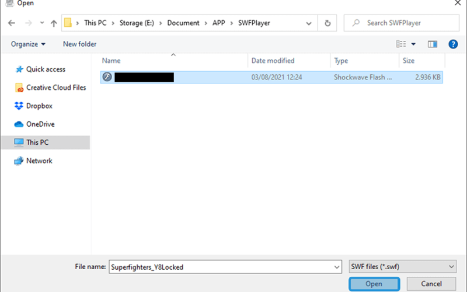467x292 pixels.
Task: Select Storage (E:) in address path
Action: coord(137,23)
